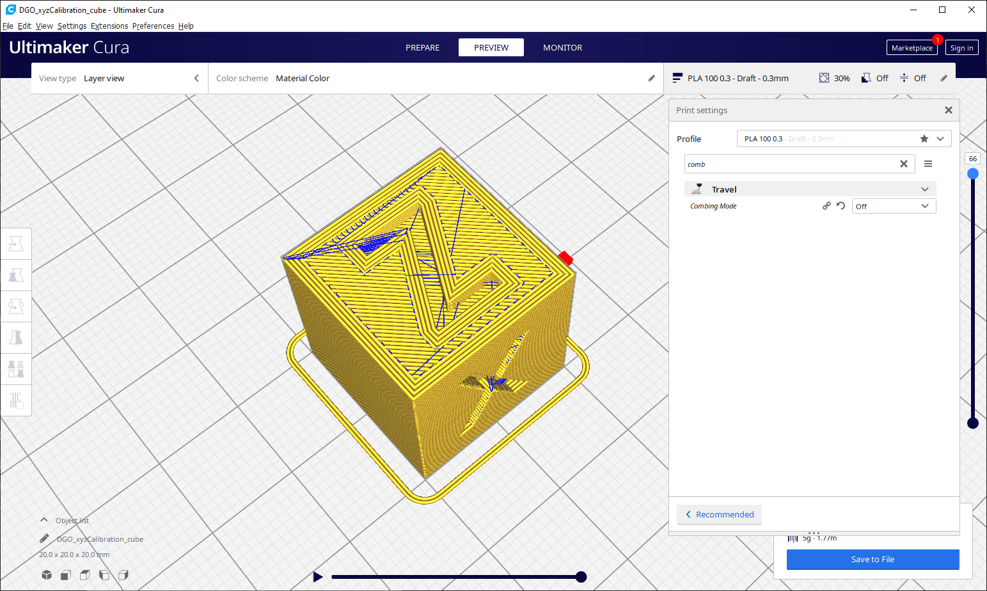Click the link icon beside Combing Mode
This screenshot has width=987, height=591.
point(826,206)
